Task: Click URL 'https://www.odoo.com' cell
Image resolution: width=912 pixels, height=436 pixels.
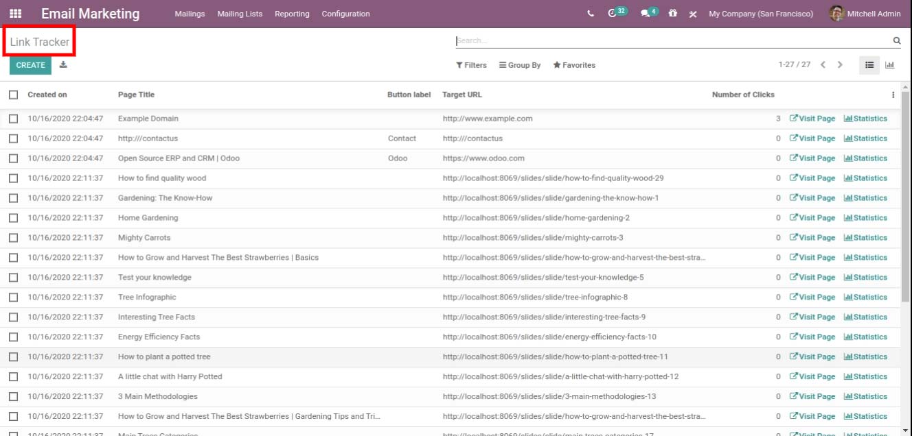Action: coord(483,158)
